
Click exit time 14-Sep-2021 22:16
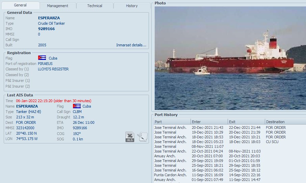245,175
